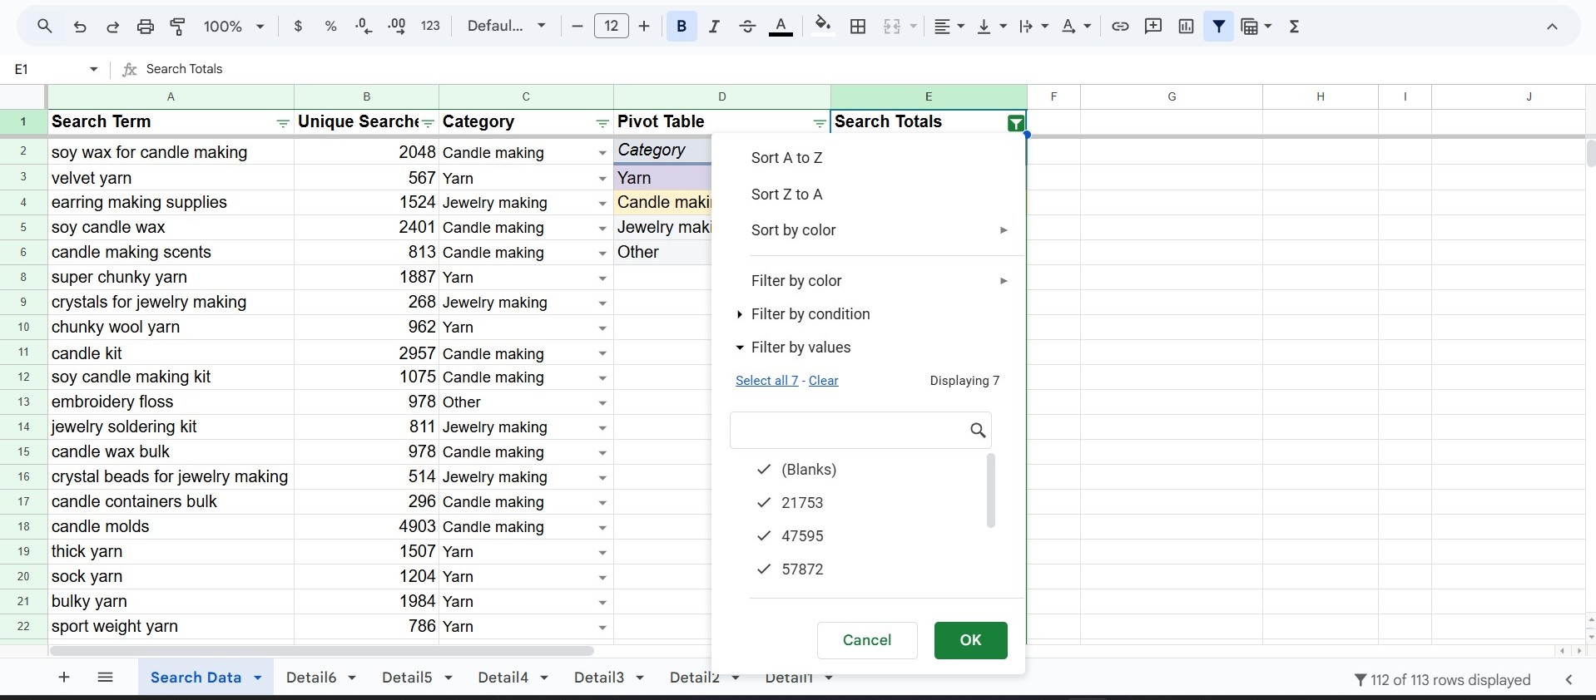Toggle italic formatting

click(714, 27)
